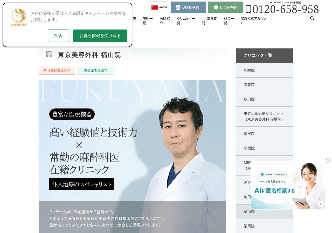Click the building icon beside 福山院 heading

click(49, 54)
